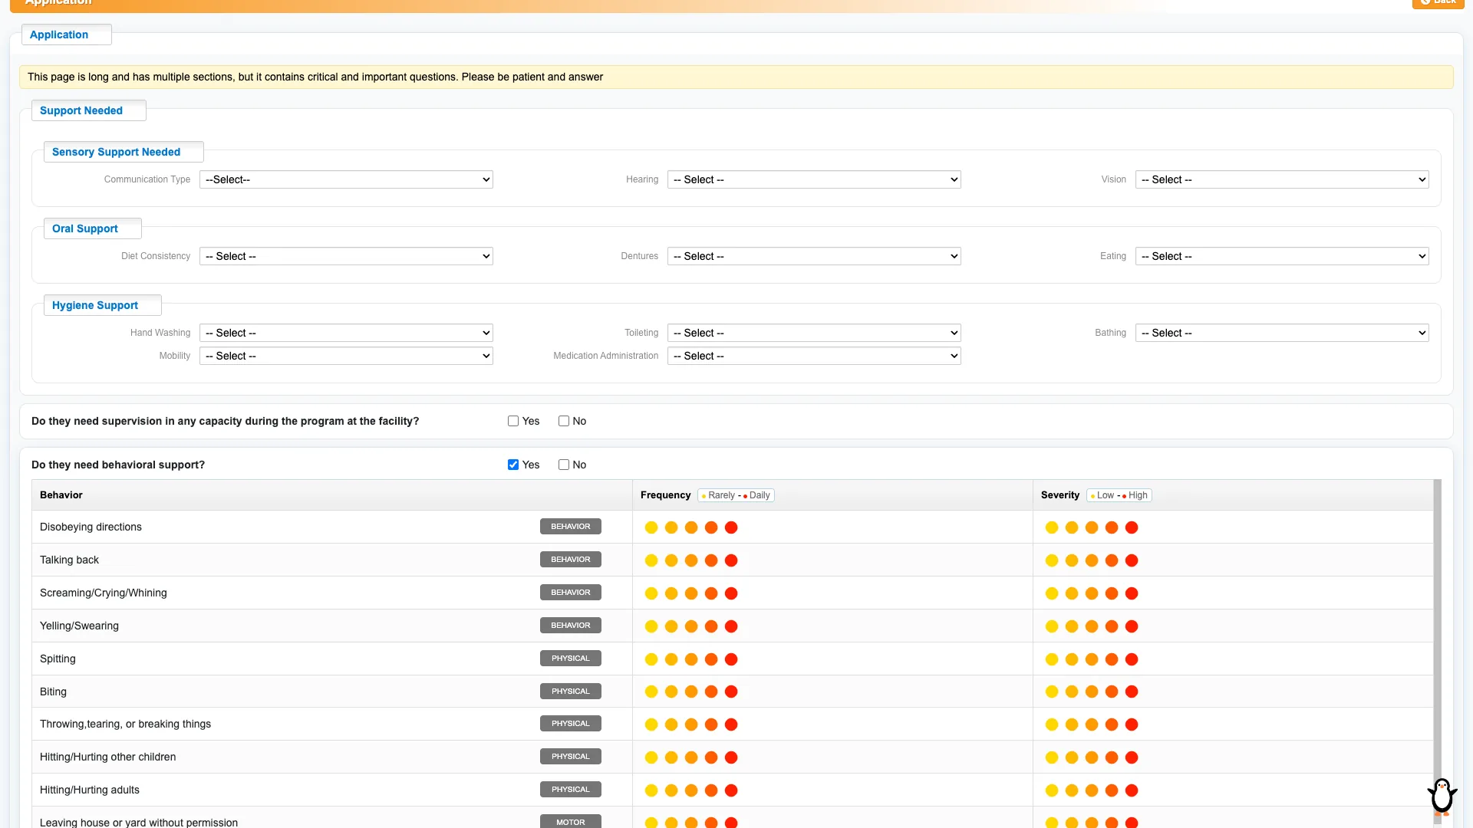This screenshot has height=828, width=1473.
Task: Click BEHAVIOR tag for Yelling/Swearing
Action: (571, 626)
